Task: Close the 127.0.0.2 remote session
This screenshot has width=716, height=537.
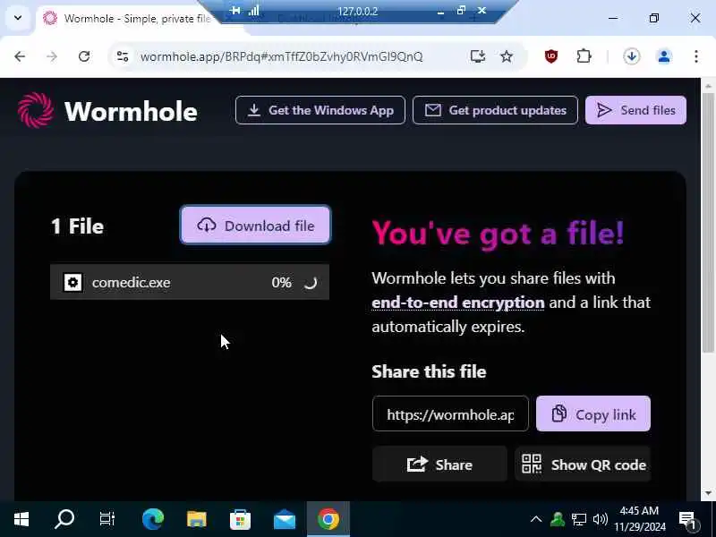Action: (x=482, y=10)
